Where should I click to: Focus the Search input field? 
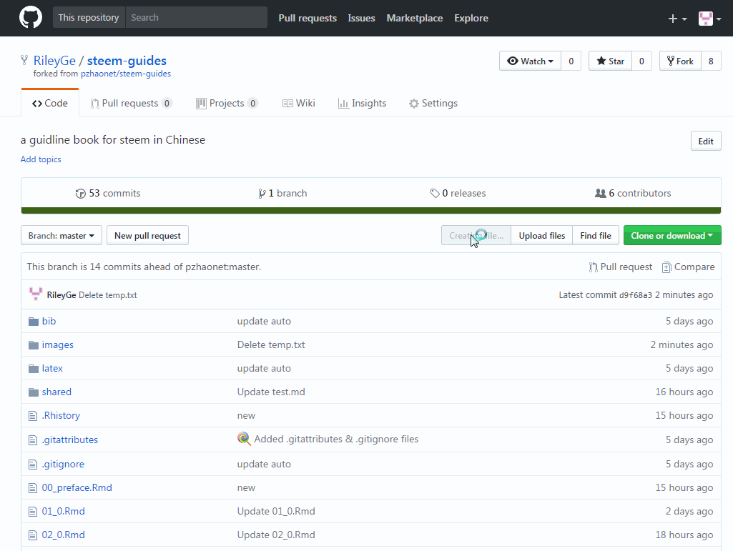(x=197, y=17)
